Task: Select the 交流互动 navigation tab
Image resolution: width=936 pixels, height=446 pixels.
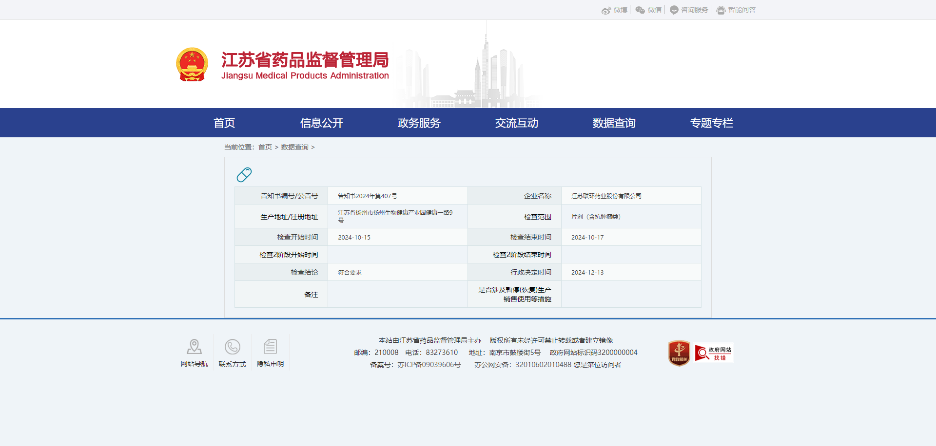Action: coord(516,123)
